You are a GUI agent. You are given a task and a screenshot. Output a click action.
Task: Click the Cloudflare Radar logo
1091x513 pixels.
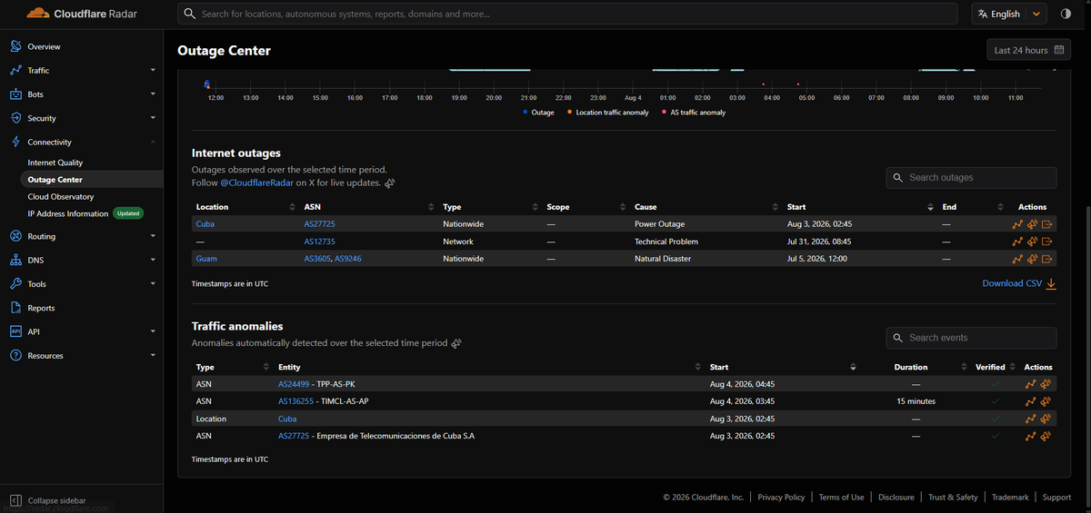pos(81,14)
